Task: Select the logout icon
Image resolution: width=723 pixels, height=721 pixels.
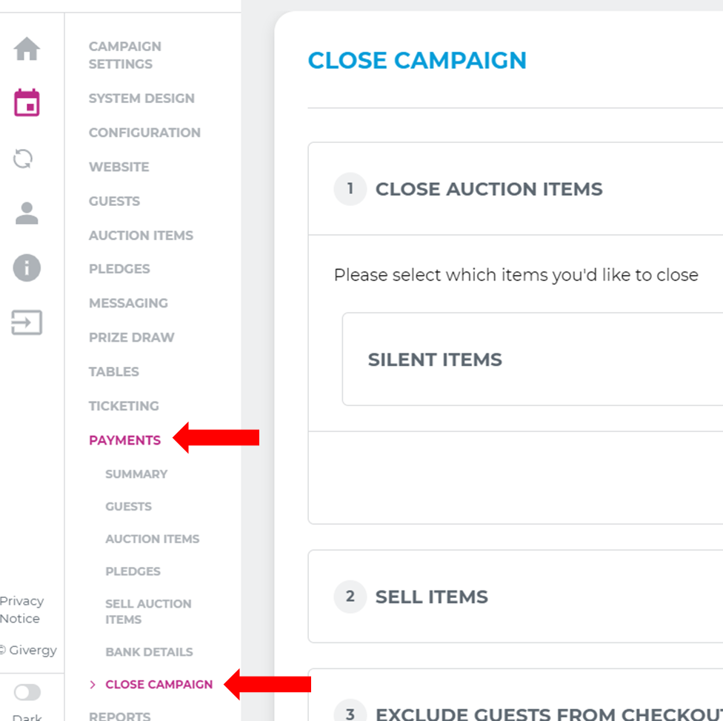Action: [27, 322]
